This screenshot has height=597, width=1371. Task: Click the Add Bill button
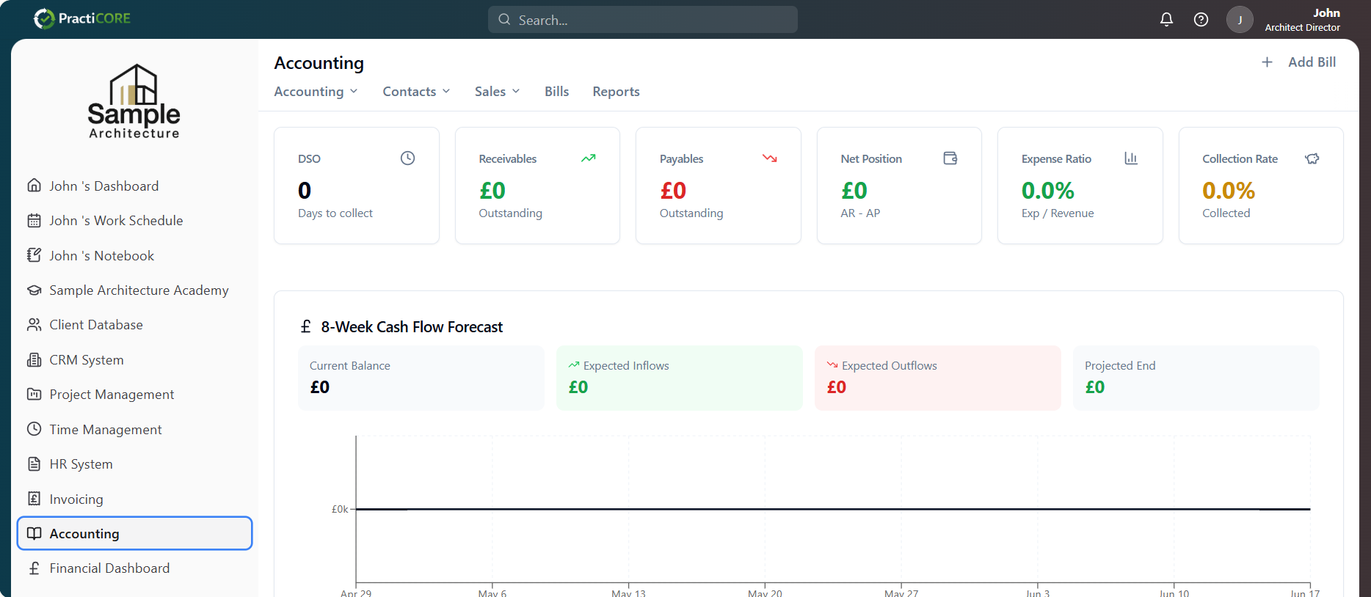(x=1298, y=62)
